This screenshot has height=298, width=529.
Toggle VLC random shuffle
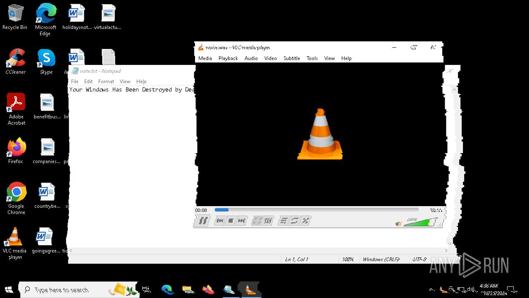pos(305,221)
